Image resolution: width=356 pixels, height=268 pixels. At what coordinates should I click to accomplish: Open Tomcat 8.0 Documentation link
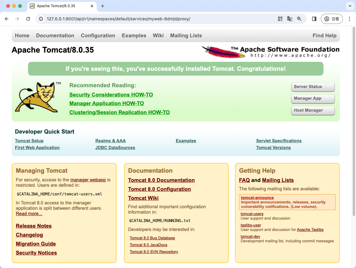tap(161, 180)
